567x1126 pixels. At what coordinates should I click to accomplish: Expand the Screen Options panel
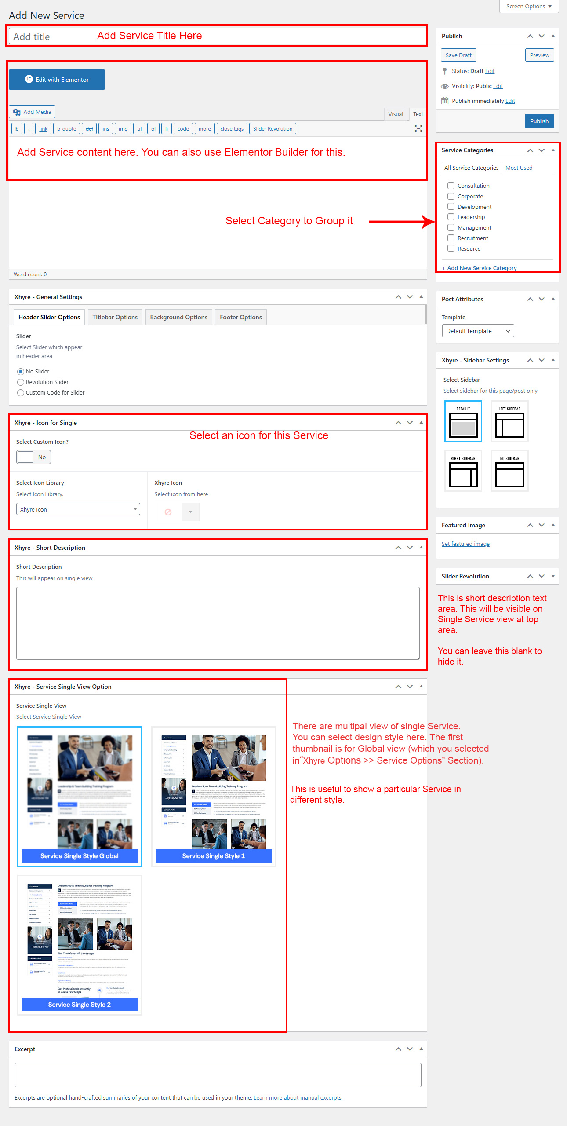[528, 7]
